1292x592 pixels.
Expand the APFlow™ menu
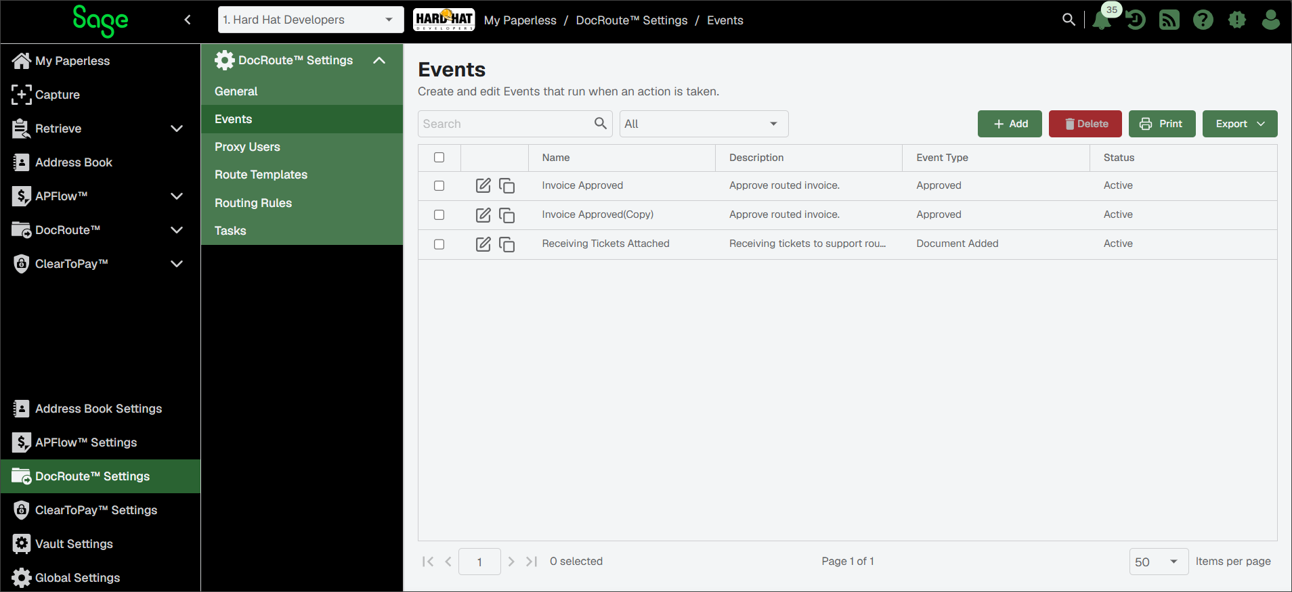click(177, 196)
